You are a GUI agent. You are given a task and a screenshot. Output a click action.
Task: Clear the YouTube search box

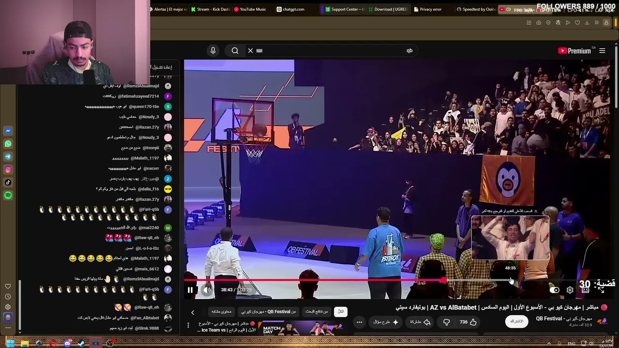coord(251,51)
